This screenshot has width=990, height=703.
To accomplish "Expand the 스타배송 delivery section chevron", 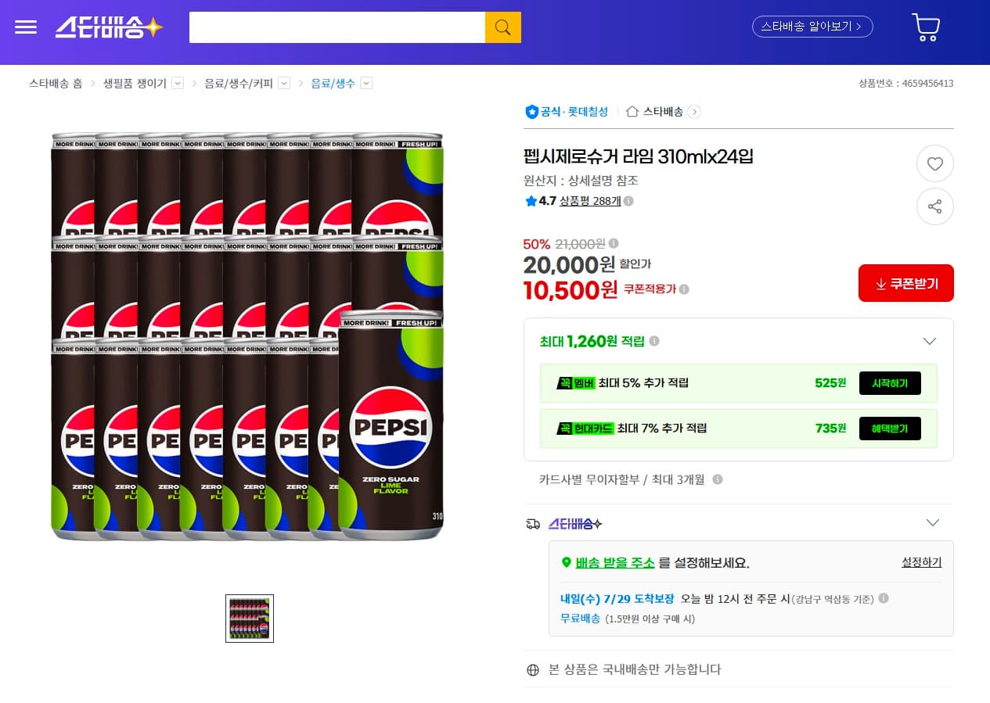I will (x=932, y=522).
